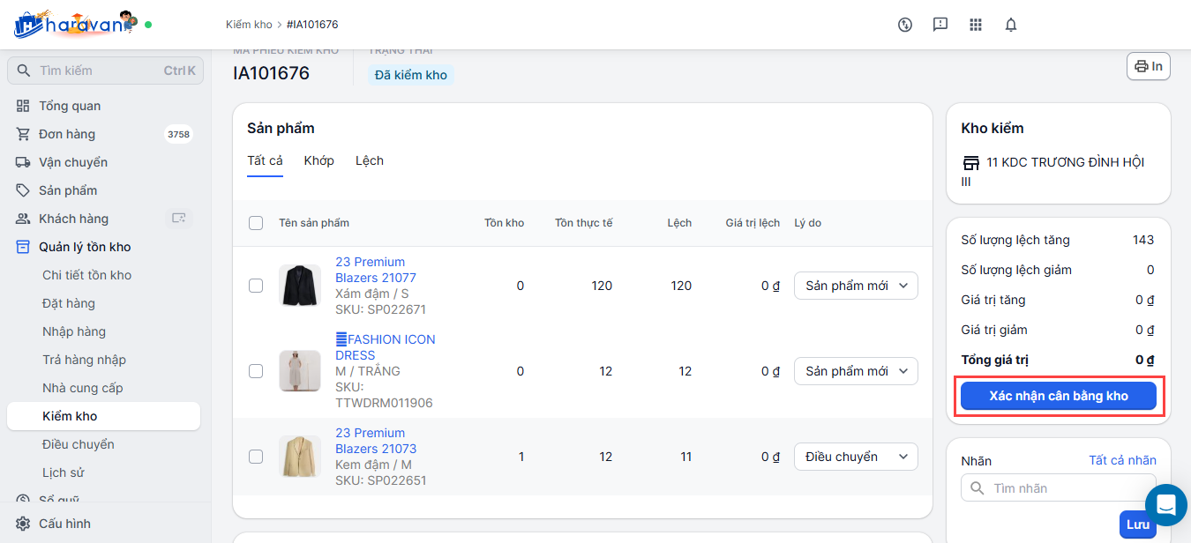Open the apps grid icon
This screenshot has width=1191, height=543.
pyautogui.click(x=976, y=25)
